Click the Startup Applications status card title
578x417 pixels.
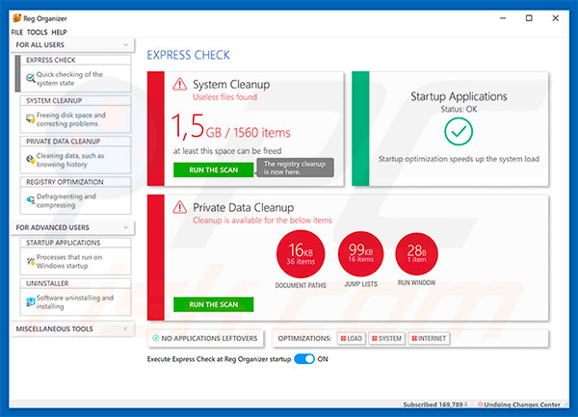point(459,96)
